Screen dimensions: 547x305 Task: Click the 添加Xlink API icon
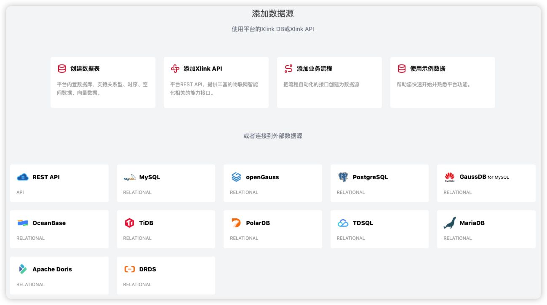(x=175, y=69)
